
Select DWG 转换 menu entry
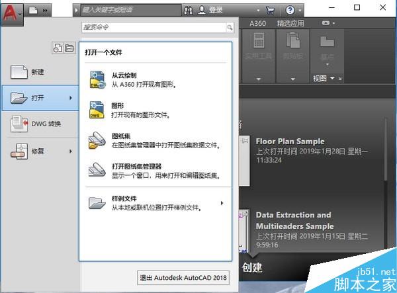point(40,124)
